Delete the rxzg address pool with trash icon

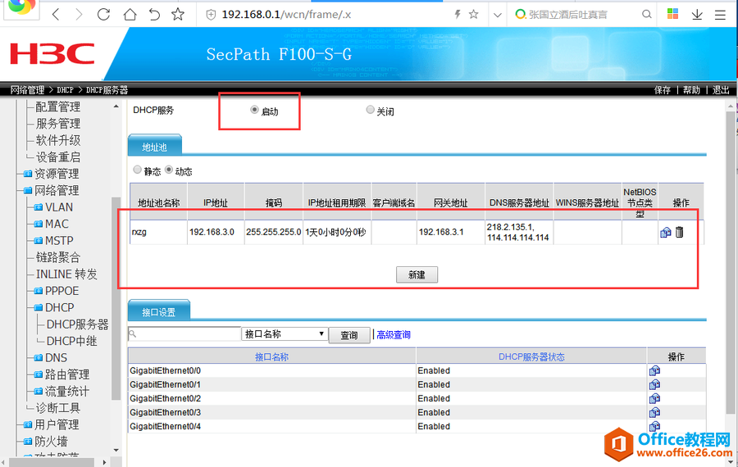click(679, 232)
